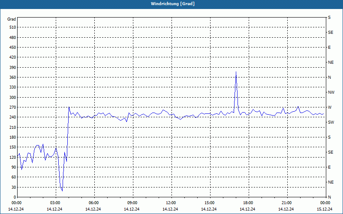Click the y-axis value 390

(x=13, y=67)
